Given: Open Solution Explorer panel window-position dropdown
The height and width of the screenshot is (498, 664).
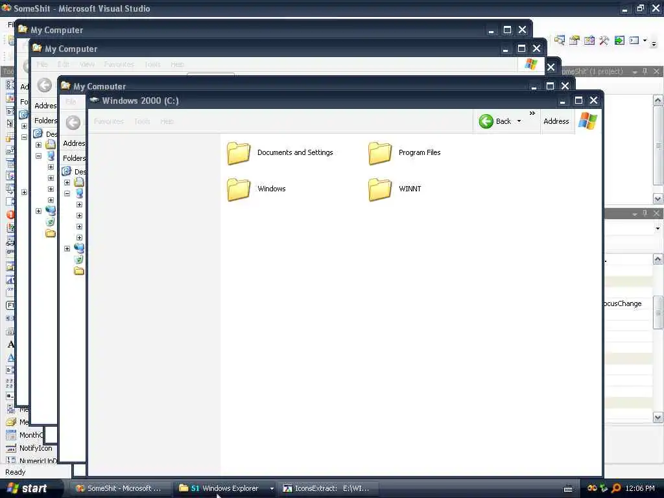Looking at the screenshot, I should 635,72.
